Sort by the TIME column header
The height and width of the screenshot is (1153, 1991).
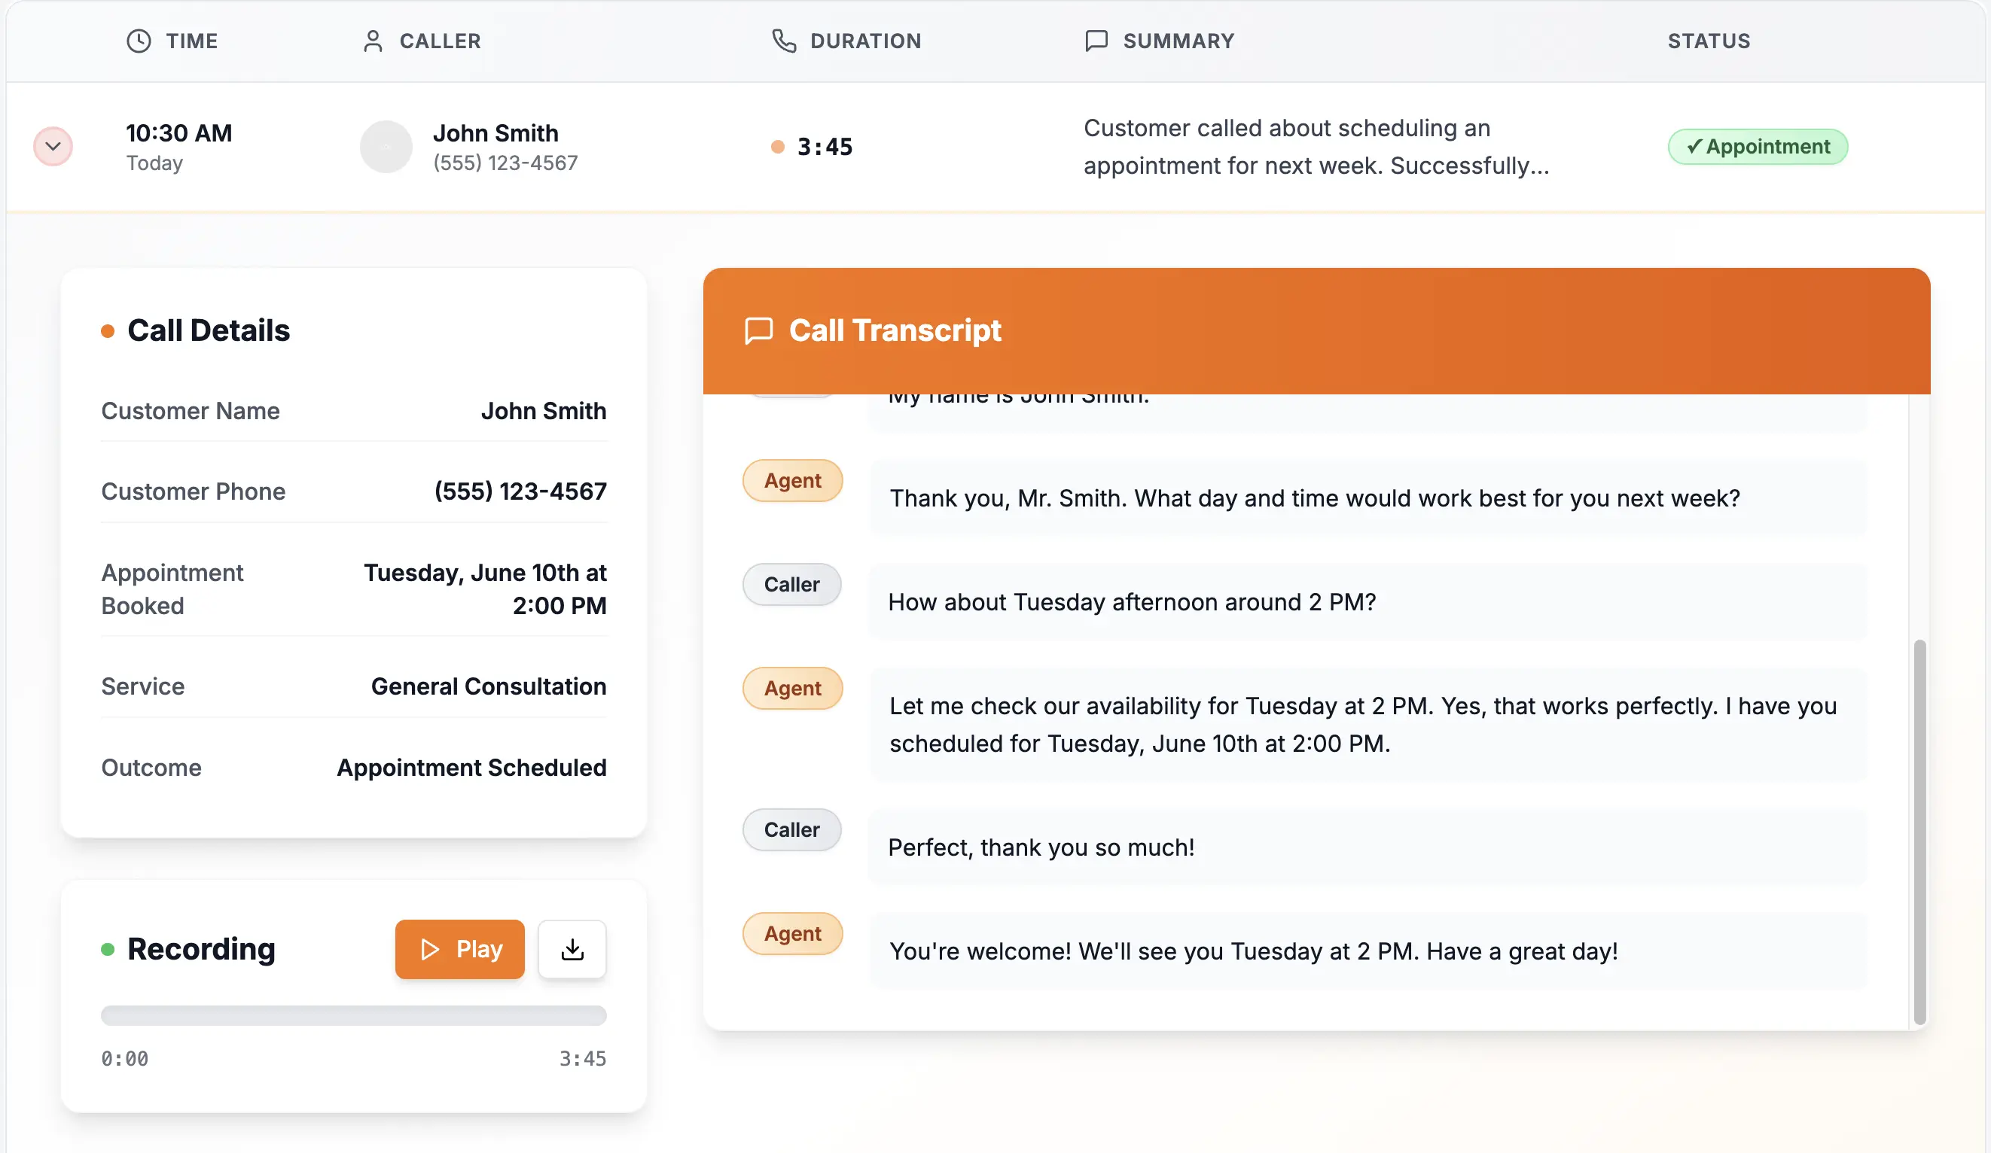click(192, 41)
